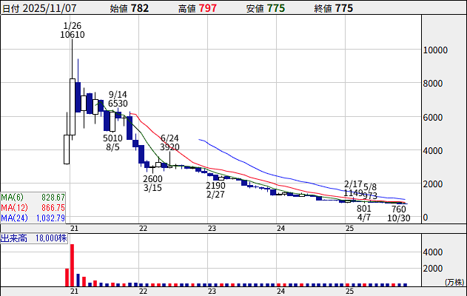Screen dimensions: 467x296
Task: Click the 4000 price axis label on price chart
Action: pyautogui.click(x=433, y=151)
